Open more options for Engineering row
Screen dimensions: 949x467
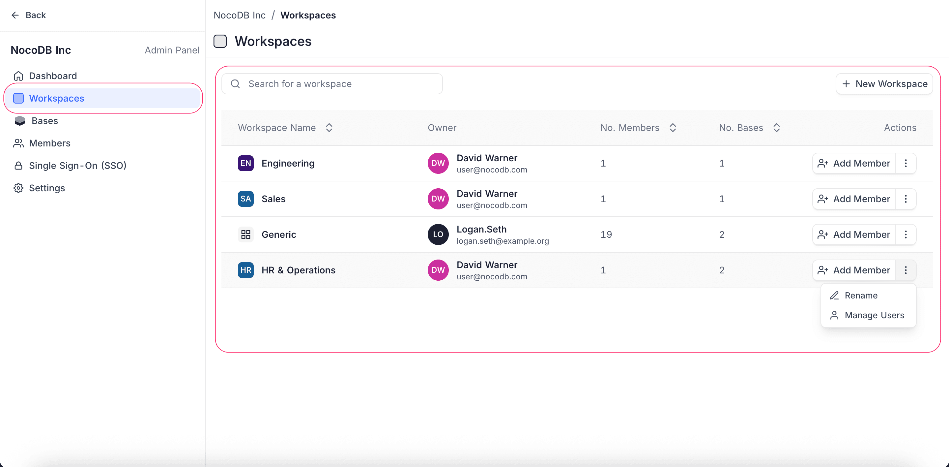tap(906, 163)
